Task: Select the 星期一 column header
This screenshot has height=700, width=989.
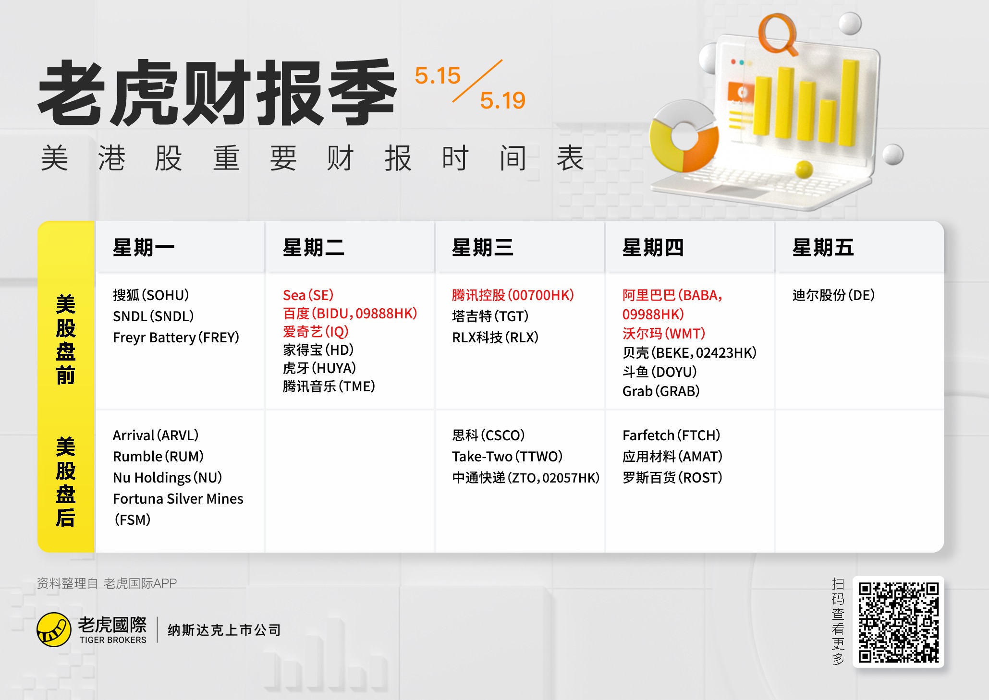Action: tap(144, 248)
